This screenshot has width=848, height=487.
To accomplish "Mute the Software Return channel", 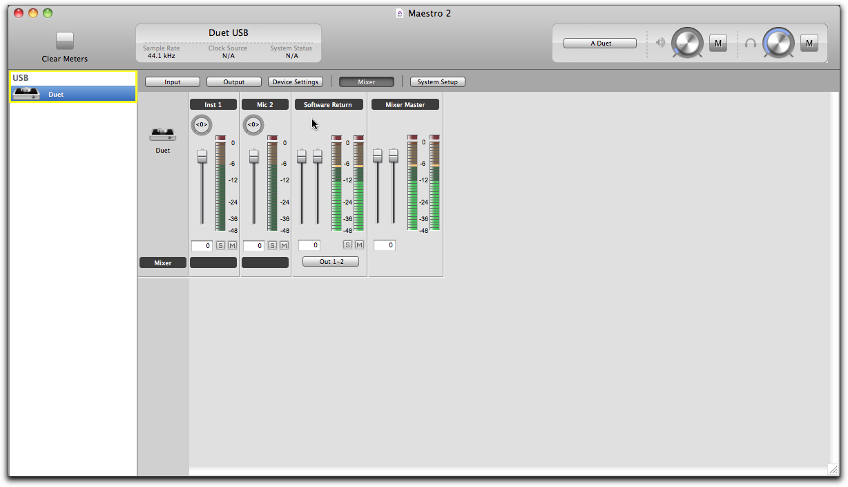I will (359, 245).
